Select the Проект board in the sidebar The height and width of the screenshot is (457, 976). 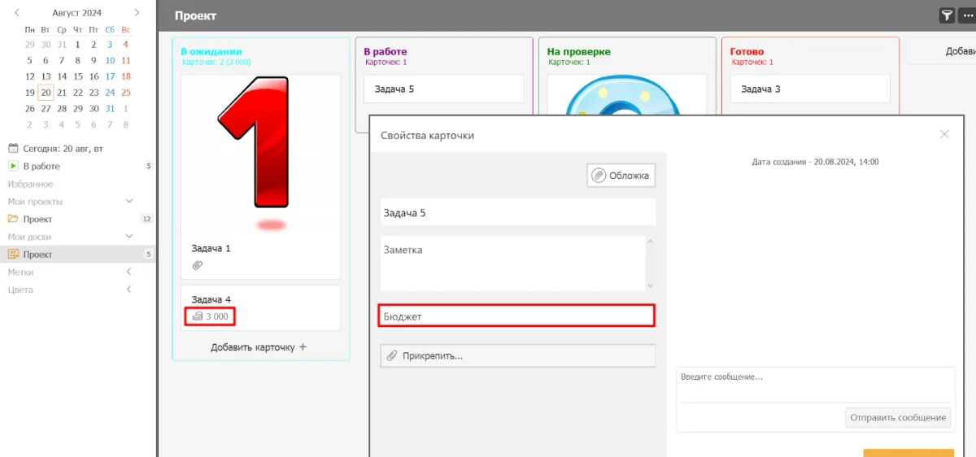(38, 255)
